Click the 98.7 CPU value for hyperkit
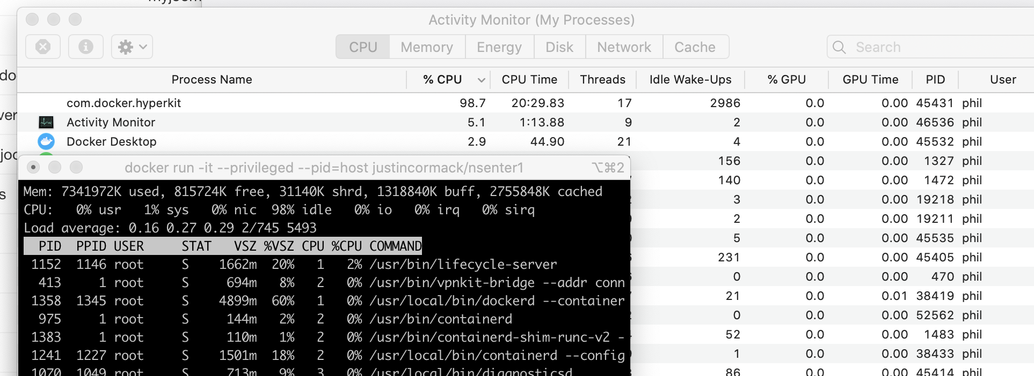The image size is (1034, 376). pos(472,103)
